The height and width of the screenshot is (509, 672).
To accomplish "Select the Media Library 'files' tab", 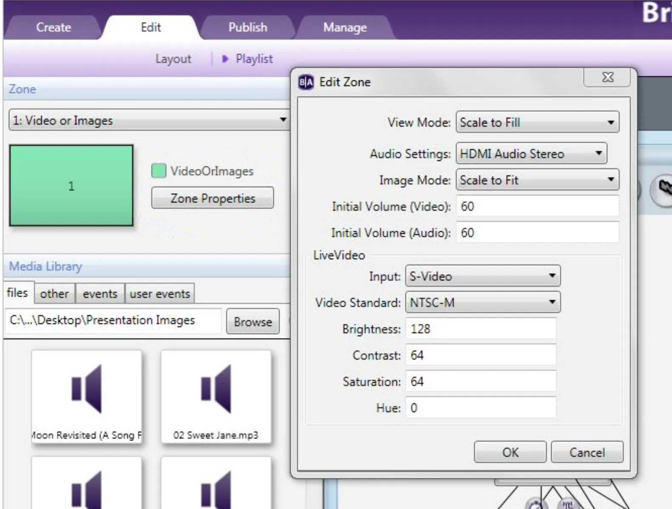I will click(17, 293).
